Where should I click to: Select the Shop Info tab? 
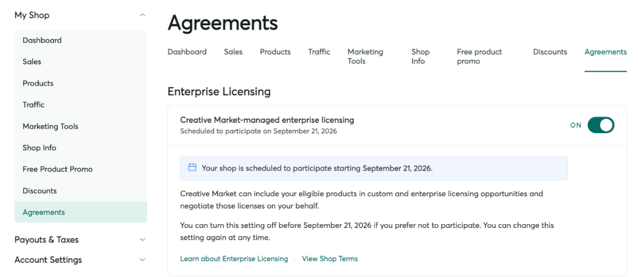coord(420,57)
